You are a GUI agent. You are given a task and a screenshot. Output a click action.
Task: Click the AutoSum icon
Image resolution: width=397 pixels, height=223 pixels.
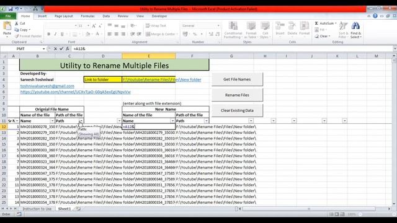[x=316, y=24]
